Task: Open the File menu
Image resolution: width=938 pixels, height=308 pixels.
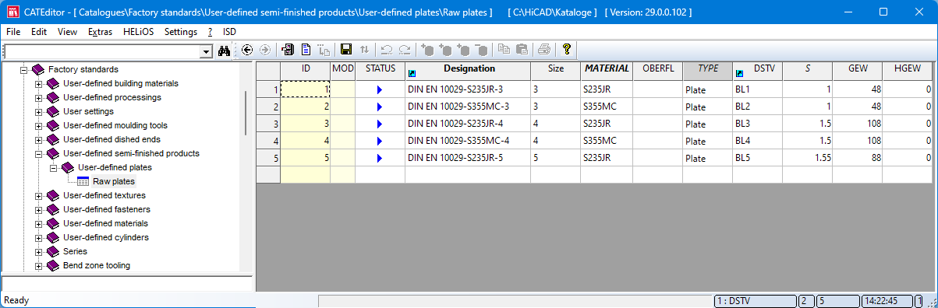Action: [x=13, y=32]
